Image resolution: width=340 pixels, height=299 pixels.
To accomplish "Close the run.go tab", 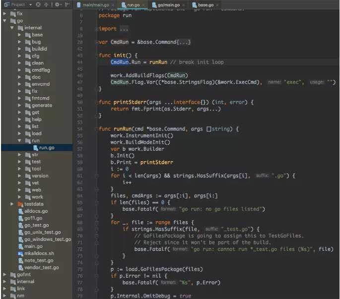I will [143, 5].
